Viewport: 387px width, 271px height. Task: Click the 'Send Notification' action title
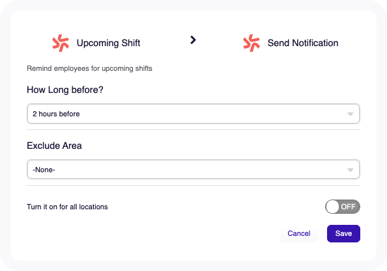tap(303, 43)
